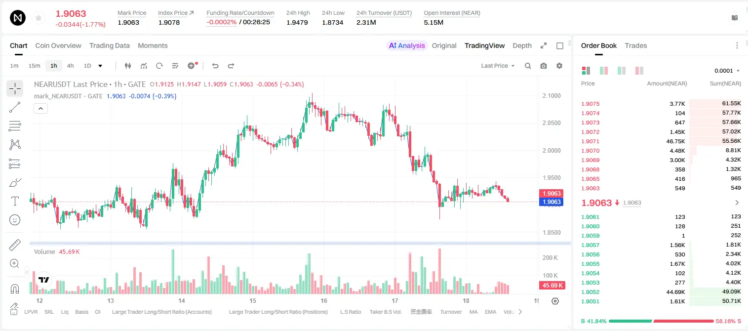
Task: Expand more time interval options arrow
Action: [100, 66]
